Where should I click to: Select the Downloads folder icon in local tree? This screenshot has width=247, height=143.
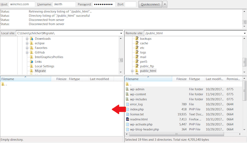(x=32, y=39)
